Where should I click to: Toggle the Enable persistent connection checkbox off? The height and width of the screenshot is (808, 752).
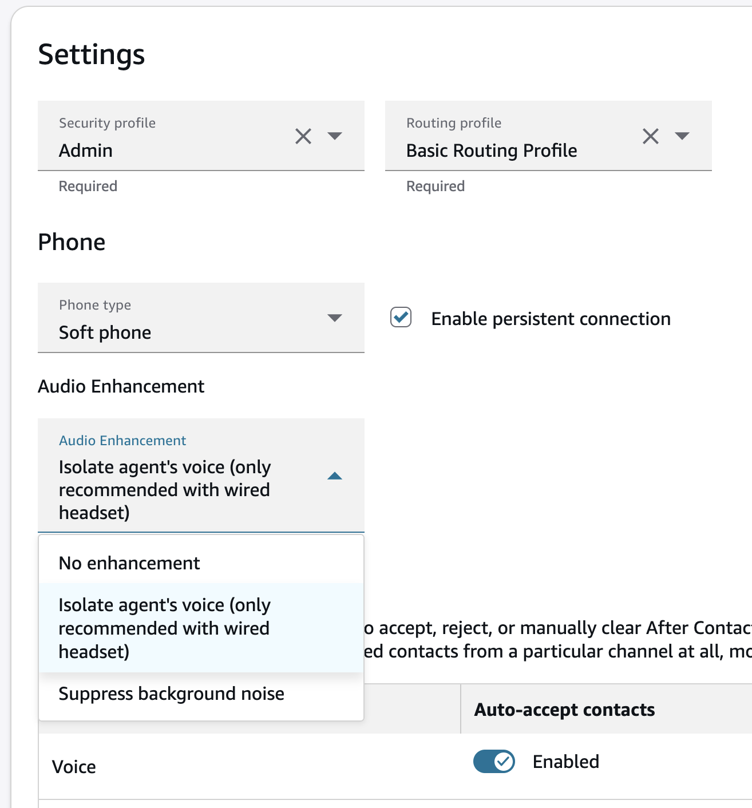tap(401, 318)
